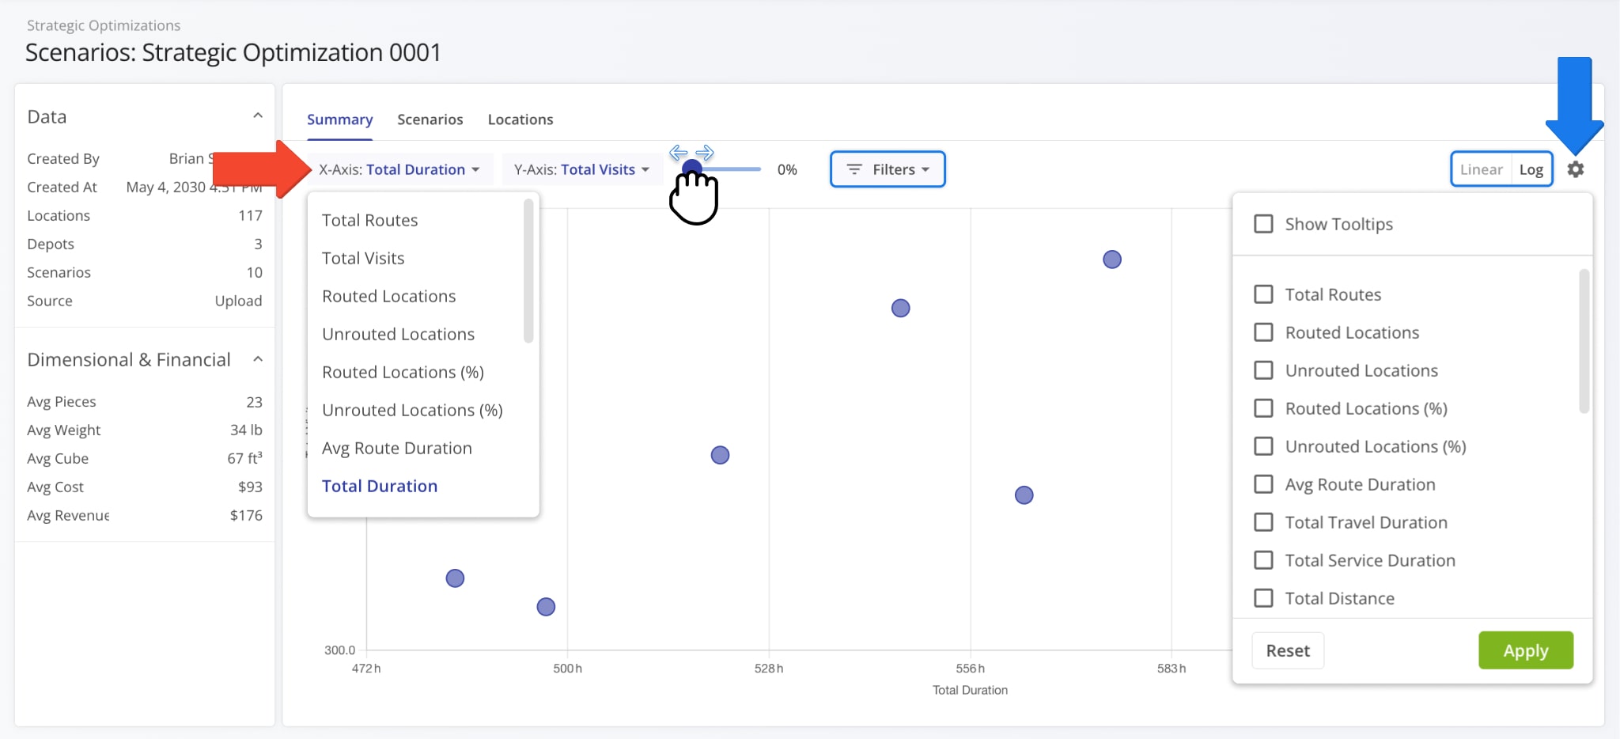Select Routed Locations (%) from axis list

[x=403, y=372]
